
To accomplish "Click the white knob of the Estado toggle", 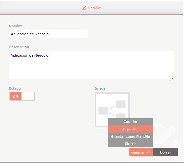I will (x=28, y=96).
